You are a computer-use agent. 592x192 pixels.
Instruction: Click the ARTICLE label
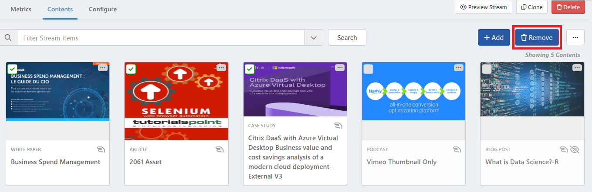click(139, 149)
